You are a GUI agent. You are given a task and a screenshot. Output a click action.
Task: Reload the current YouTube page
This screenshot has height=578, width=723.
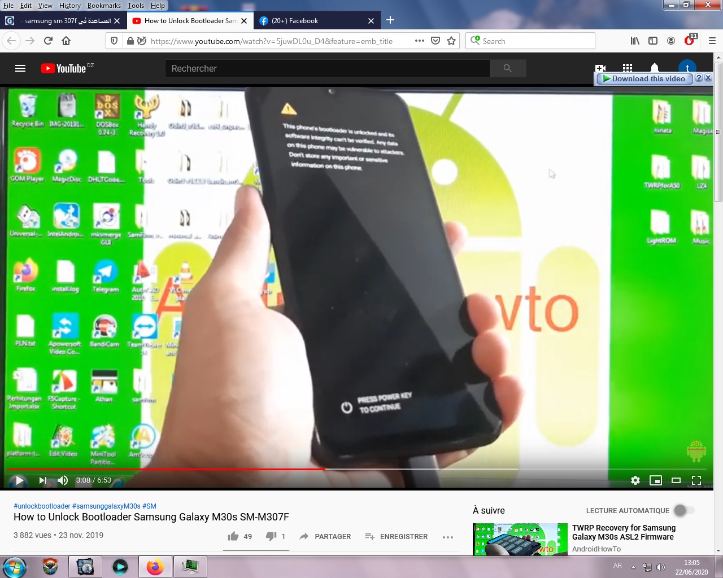click(48, 41)
